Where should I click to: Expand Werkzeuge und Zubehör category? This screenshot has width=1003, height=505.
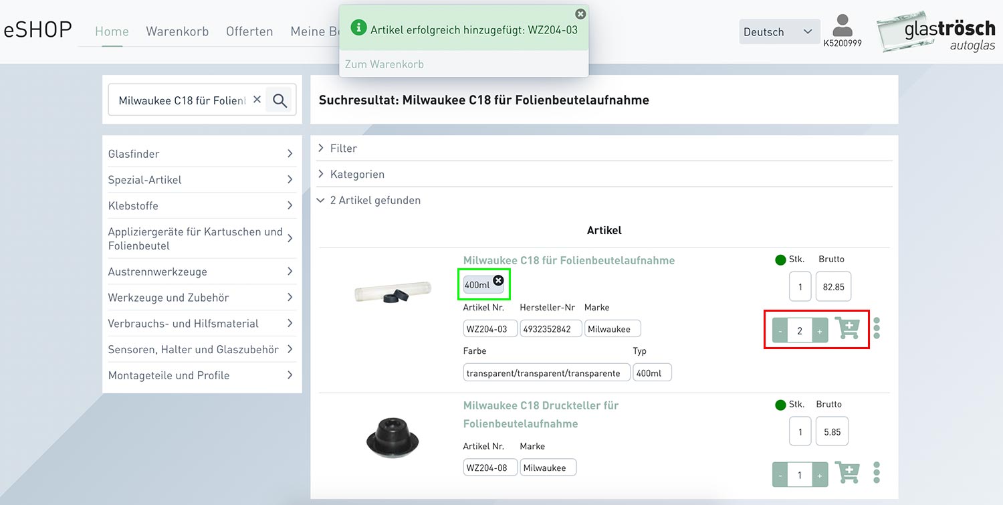pos(201,298)
